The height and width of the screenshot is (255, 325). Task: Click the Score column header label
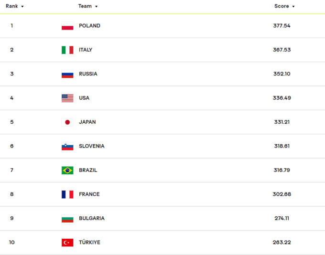[x=282, y=6]
